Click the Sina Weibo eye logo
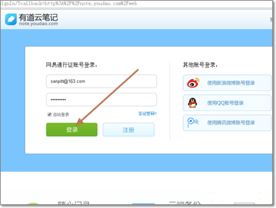Screen dimensions: 276x208 coord(193,83)
